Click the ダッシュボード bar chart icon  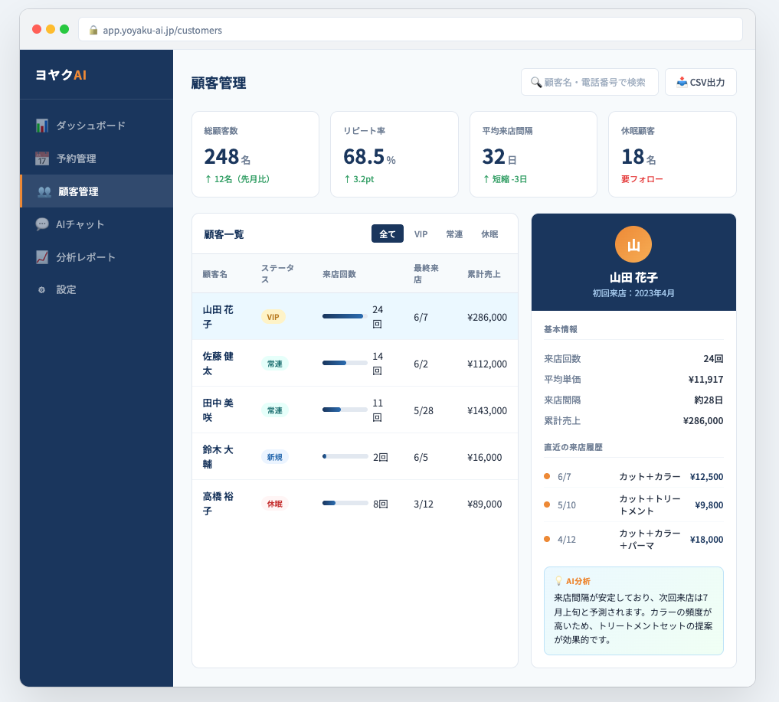[x=42, y=126]
